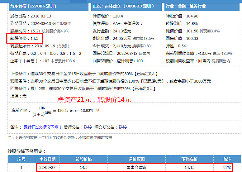Click the 回售起始日：2022-03-13 text
This screenshot has height=172, width=242.
click(115, 53)
